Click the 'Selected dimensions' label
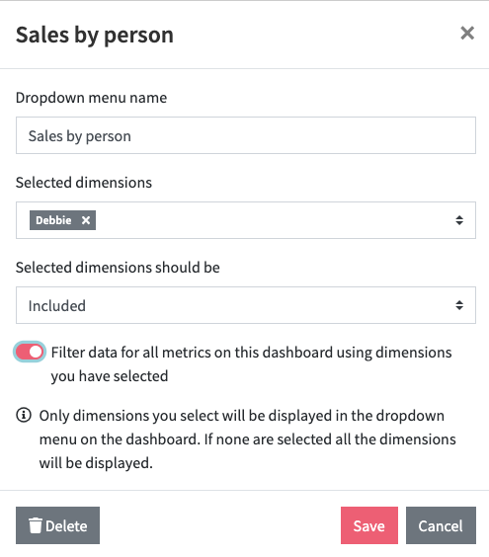The image size is (489, 557). tap(84, 183)
